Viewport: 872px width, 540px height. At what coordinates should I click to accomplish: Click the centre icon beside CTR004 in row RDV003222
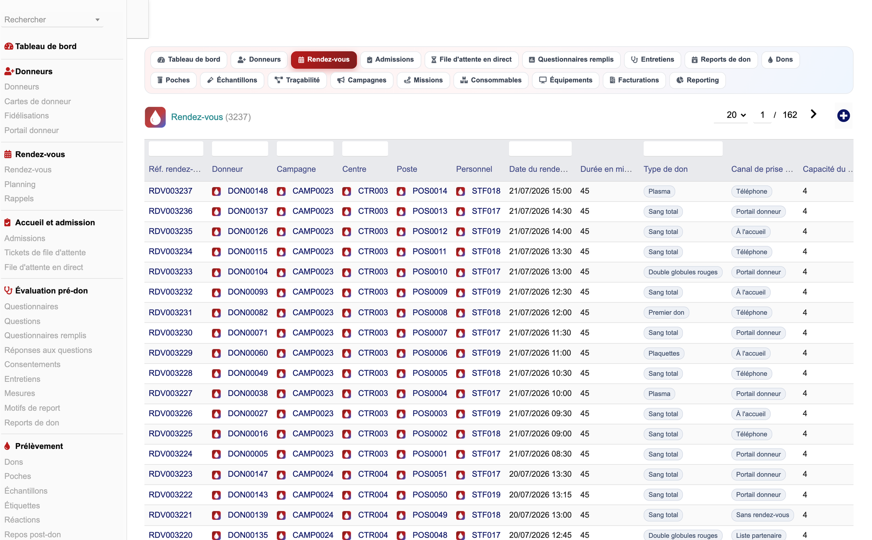[347, 495]
